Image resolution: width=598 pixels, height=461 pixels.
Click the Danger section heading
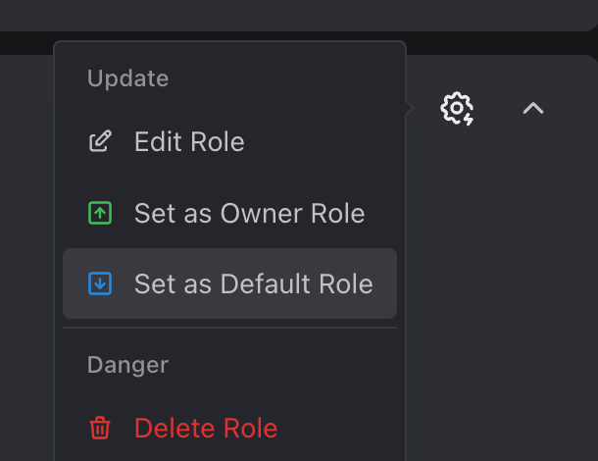[x=127, y=365]
